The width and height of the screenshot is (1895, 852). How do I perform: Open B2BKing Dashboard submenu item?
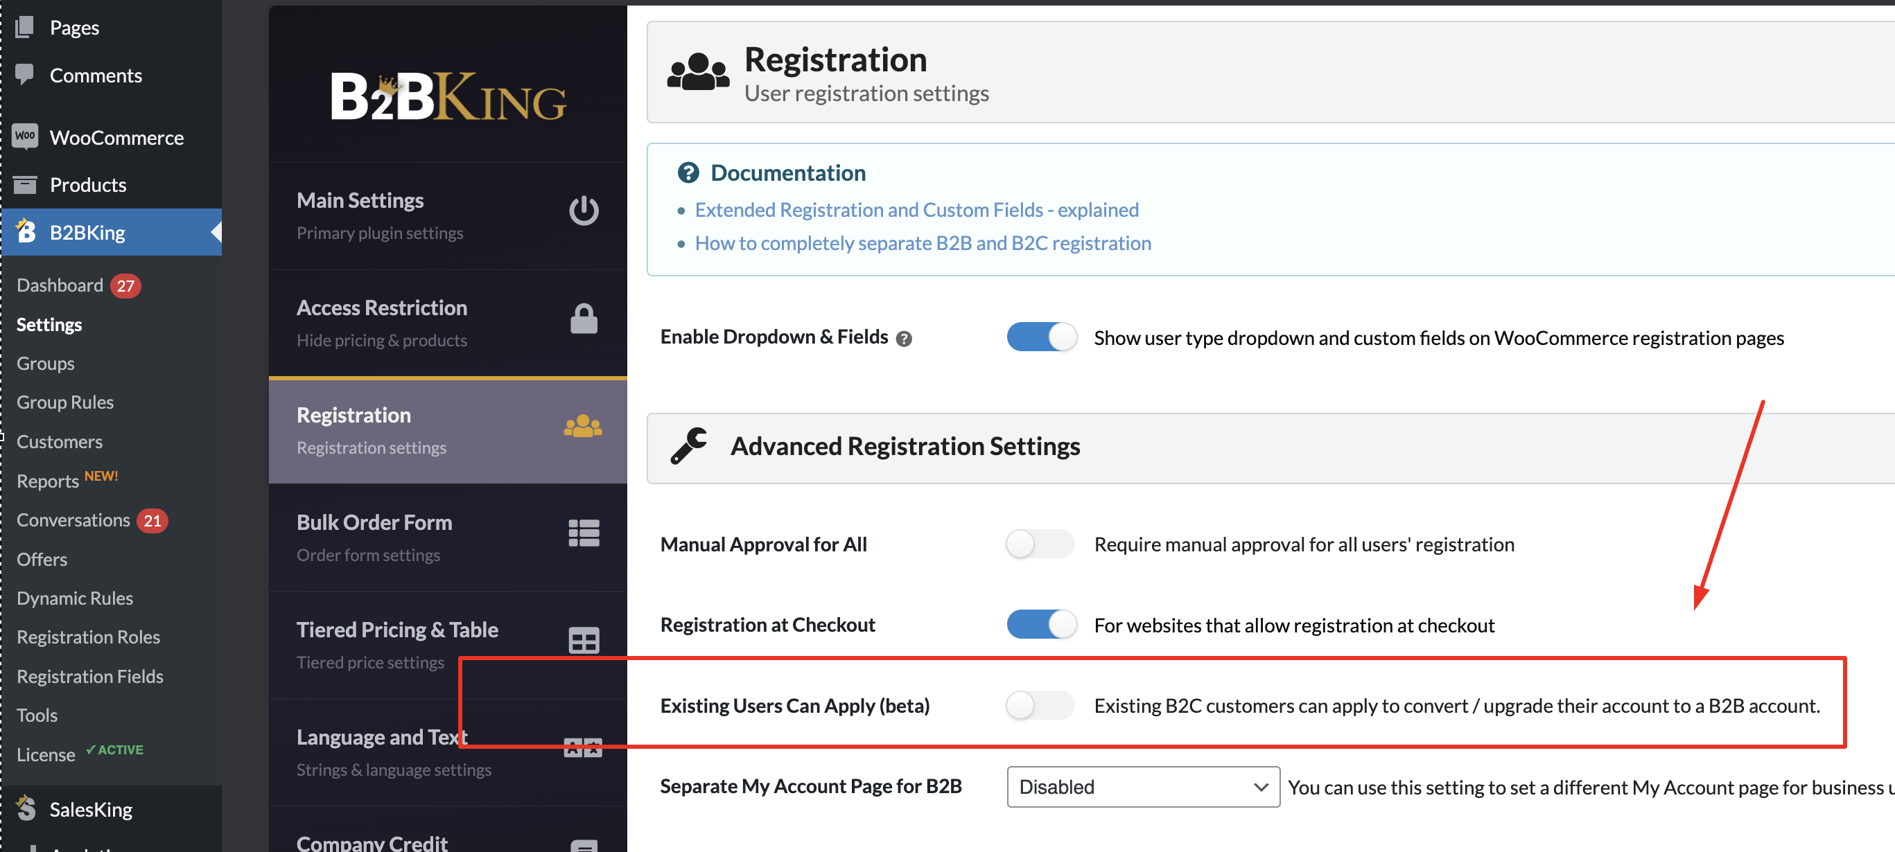(x=60, y=285)
